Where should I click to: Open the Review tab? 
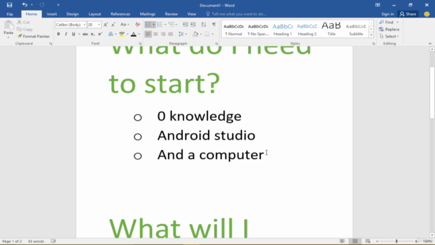[x=171, y=14]
